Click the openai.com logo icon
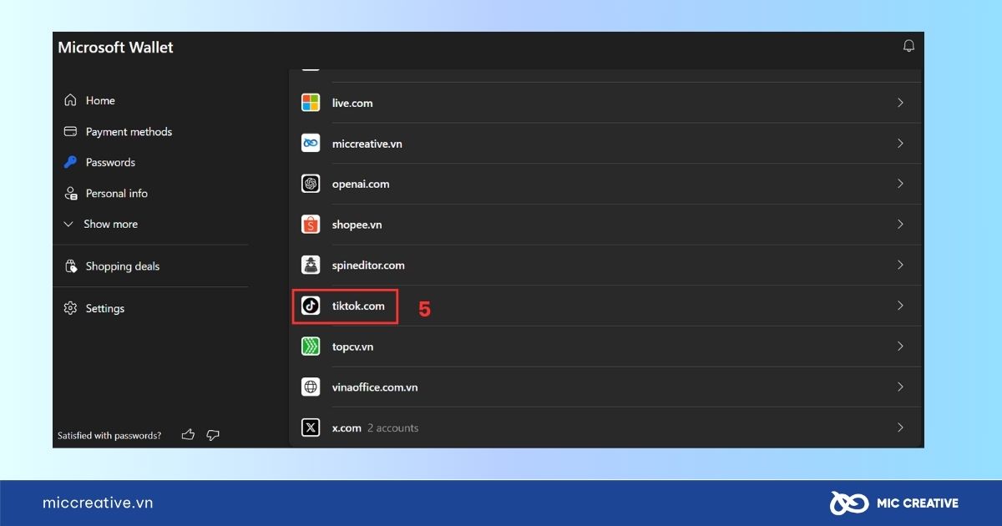 [x=311, y=184]
